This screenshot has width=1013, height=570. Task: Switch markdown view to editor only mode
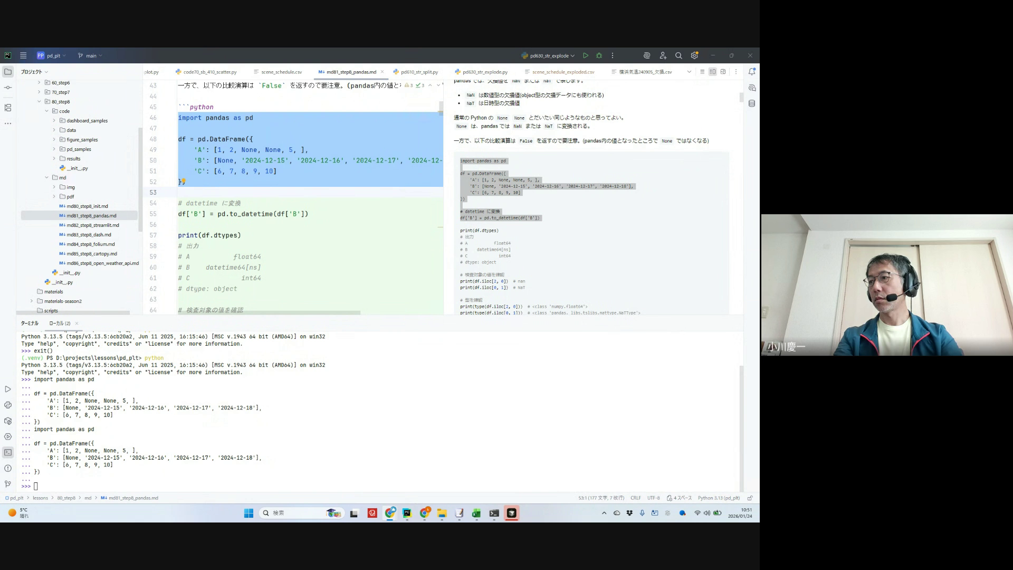[x=702, y=72]
